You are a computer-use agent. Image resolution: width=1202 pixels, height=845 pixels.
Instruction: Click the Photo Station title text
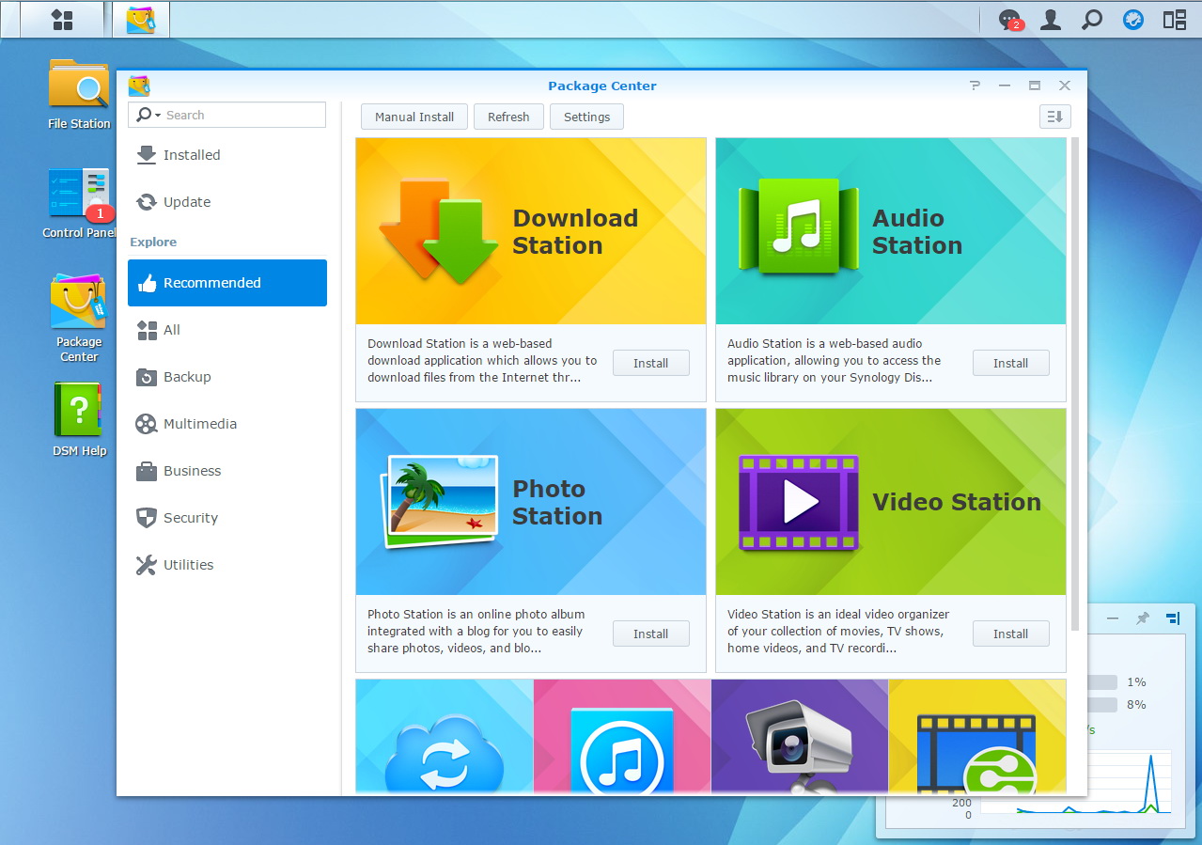(557, 503)
